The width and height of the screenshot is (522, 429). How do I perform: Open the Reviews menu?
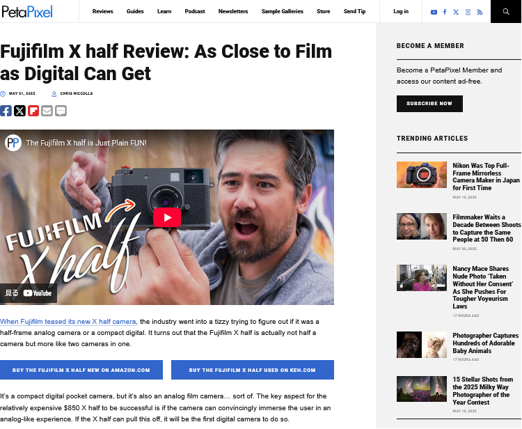tap(102, 11)
